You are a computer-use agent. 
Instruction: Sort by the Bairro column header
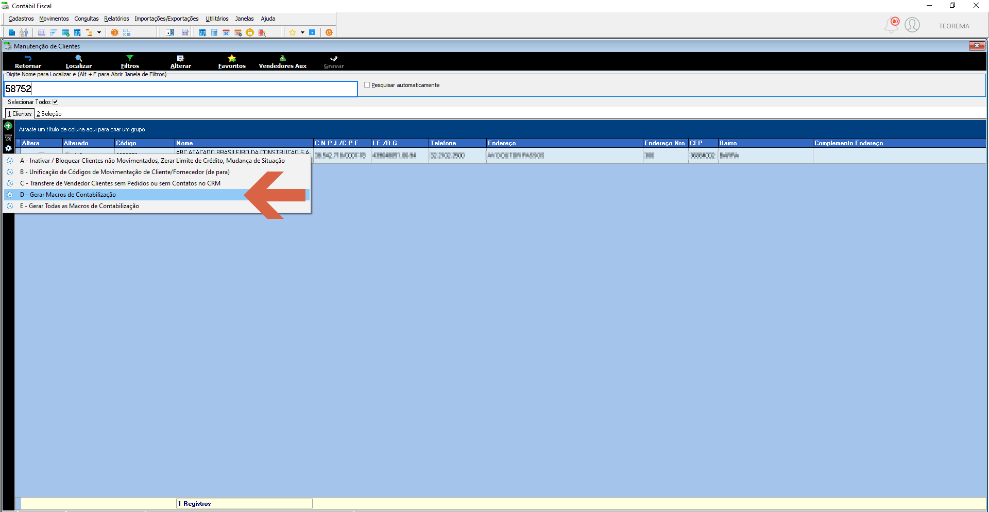[765, 143]
